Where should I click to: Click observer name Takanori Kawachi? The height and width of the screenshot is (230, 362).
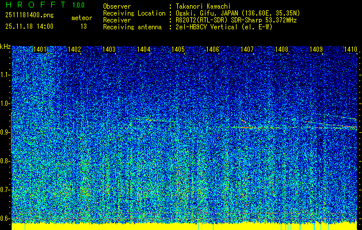pyautogui.click(x=203, y=6)
